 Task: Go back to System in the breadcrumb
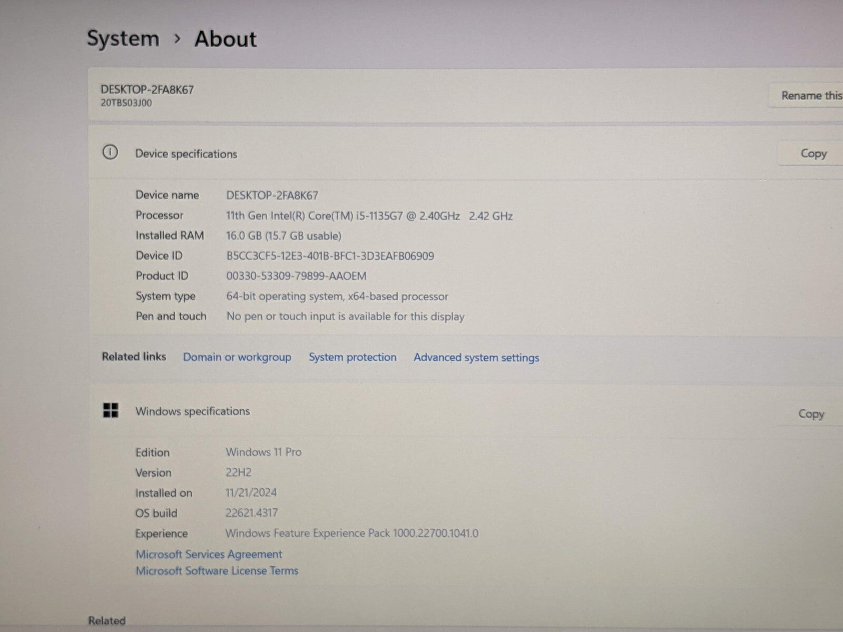point(123,39)
